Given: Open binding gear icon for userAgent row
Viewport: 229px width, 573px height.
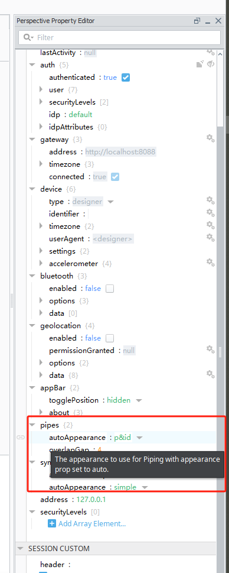Looking at the screenshot, I should 210,237.
